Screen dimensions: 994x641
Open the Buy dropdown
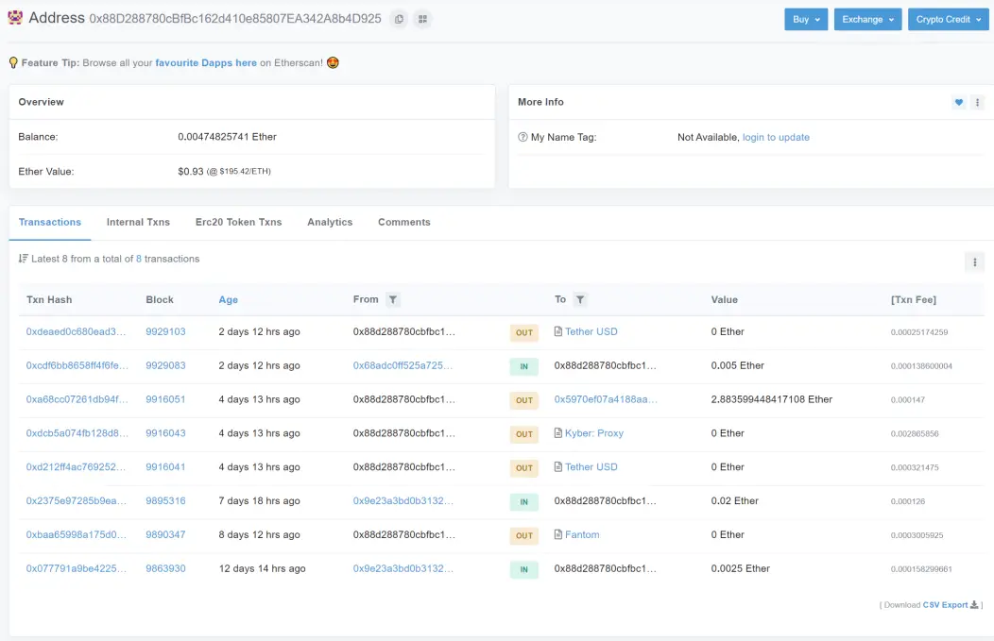coord(806,19)
